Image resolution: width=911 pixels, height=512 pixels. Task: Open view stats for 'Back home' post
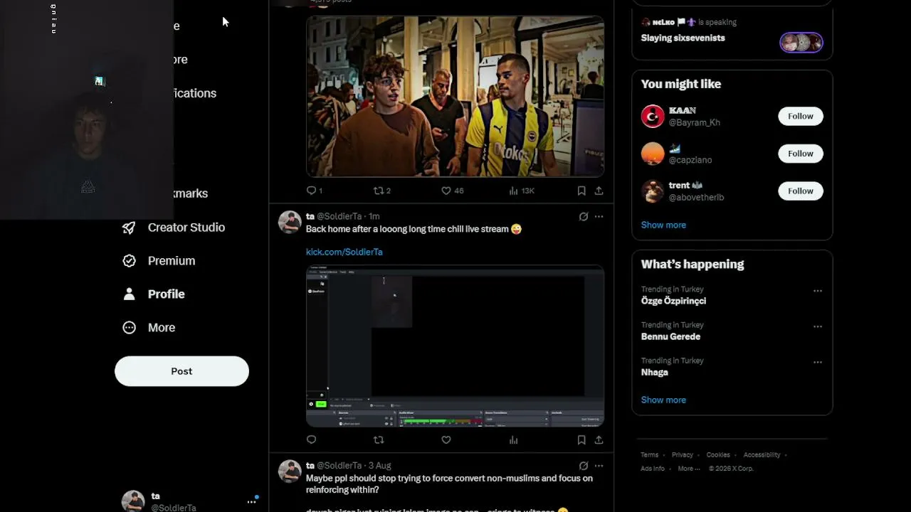pos(513,440)
